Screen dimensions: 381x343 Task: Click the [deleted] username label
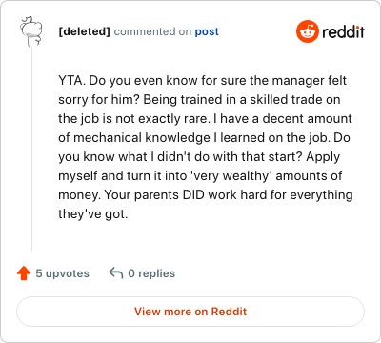pyautogui.click(x=84, y=31)
